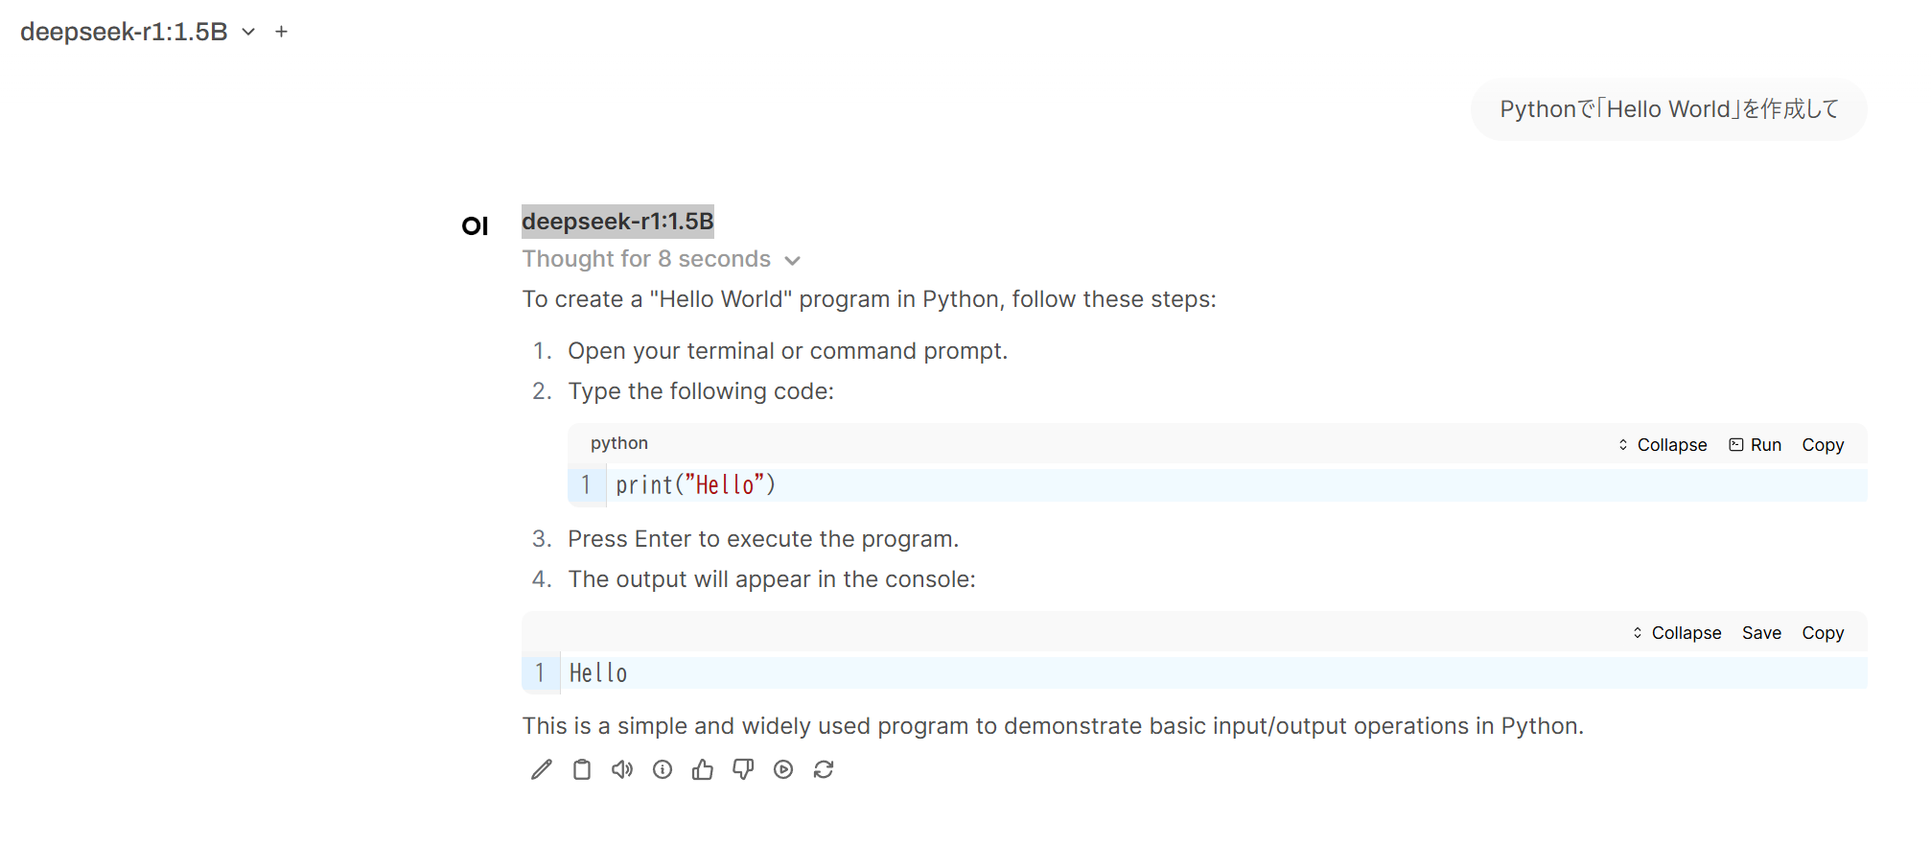Save the Hello output block
The width and height of the screenshot is (1931, 847).
1761,633
